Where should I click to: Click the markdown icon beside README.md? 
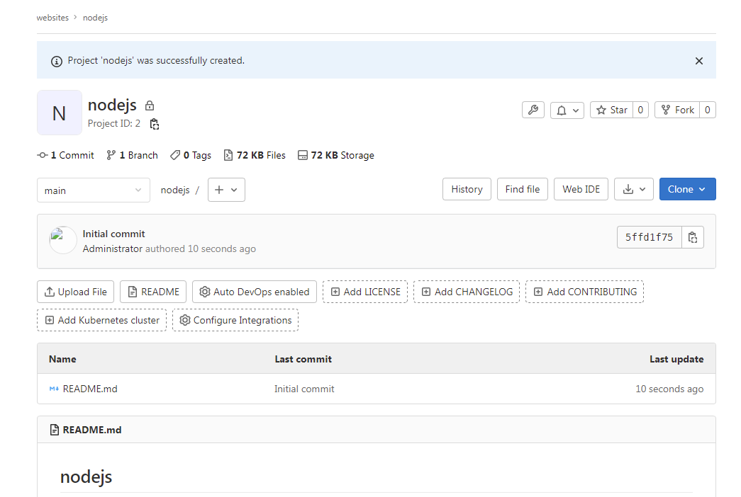pos(54,389)
